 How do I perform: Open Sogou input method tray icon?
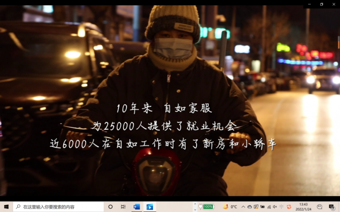289,207
